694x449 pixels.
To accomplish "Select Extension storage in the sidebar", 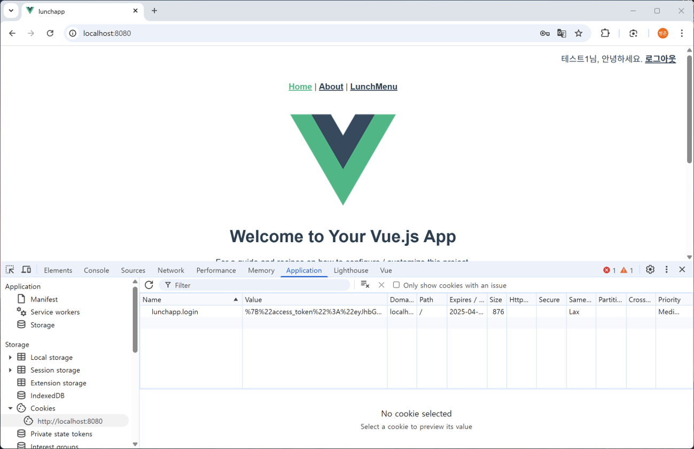I will [58, 383].
